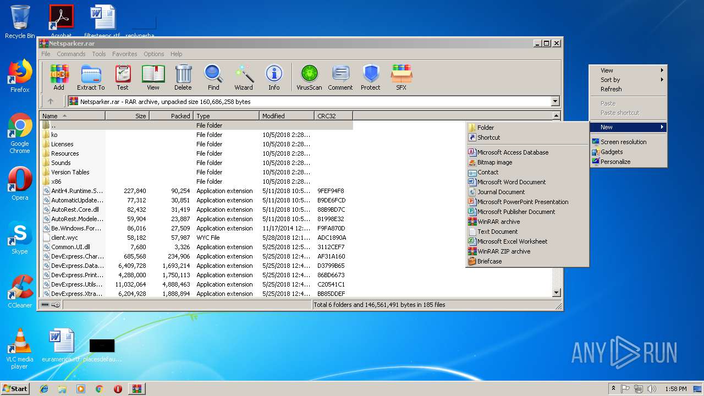The height and width of the screenshot is (396, 704).
Task: Open the address bar dropdown arrow
Action: 555,101
